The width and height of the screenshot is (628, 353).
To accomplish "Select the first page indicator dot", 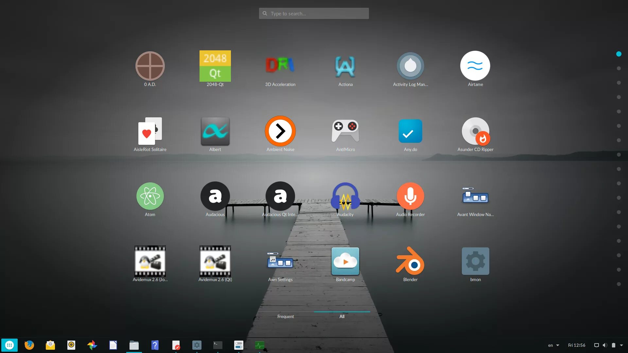I will click(x=619, y=54).
